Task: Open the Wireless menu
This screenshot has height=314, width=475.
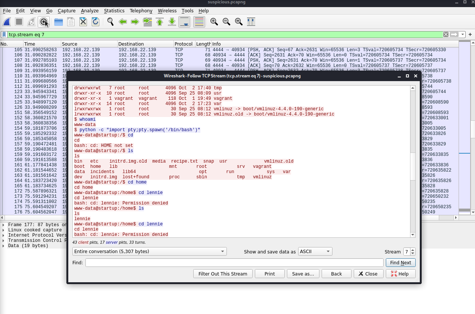Action: [167, 11]
